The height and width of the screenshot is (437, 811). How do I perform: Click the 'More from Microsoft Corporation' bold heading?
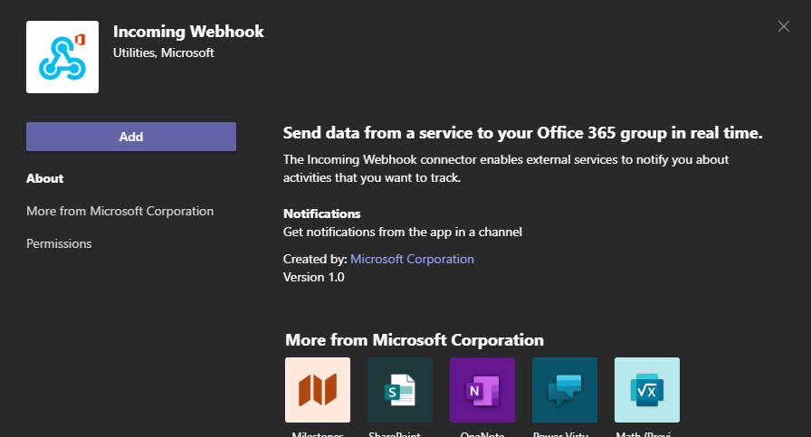(415, 340)
